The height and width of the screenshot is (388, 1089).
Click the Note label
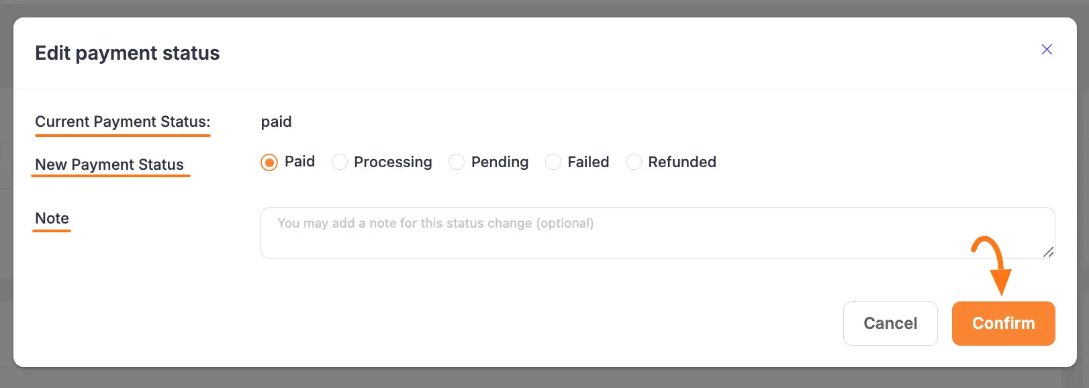pos(52,218)
